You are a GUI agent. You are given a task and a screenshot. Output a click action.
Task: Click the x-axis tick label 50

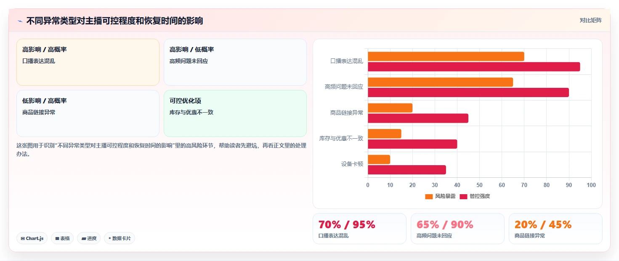479,185
